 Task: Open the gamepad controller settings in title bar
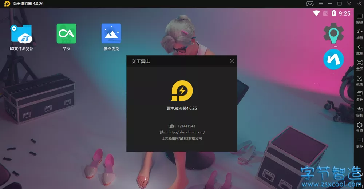tap(310, 4)
